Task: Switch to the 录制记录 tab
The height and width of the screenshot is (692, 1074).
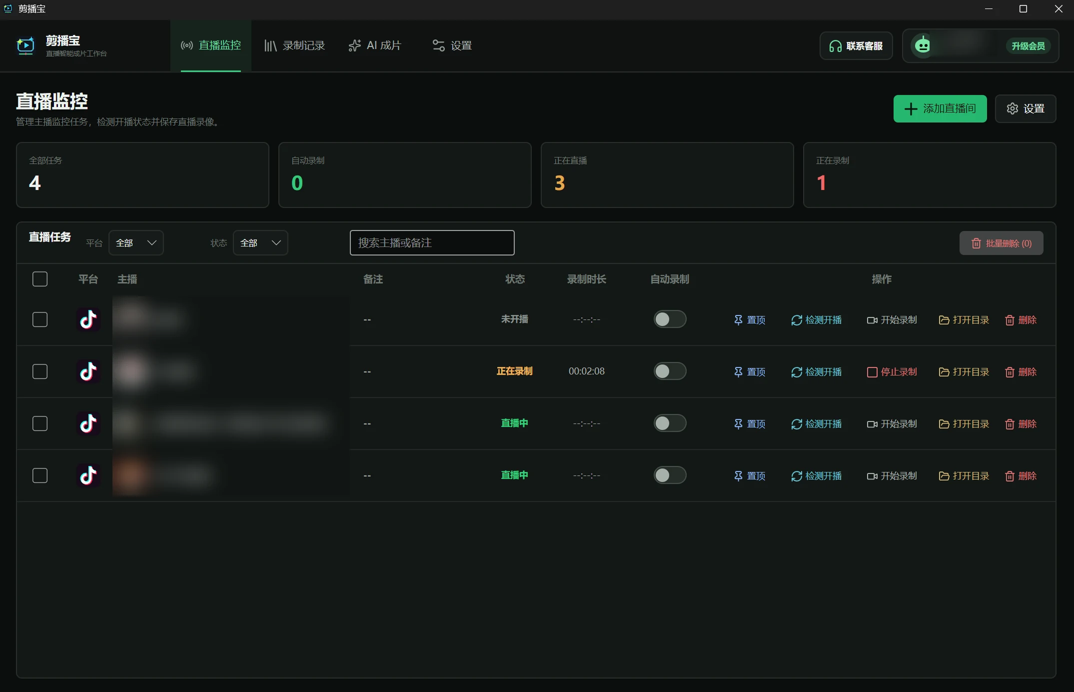Action: click(x=294, y=45)
